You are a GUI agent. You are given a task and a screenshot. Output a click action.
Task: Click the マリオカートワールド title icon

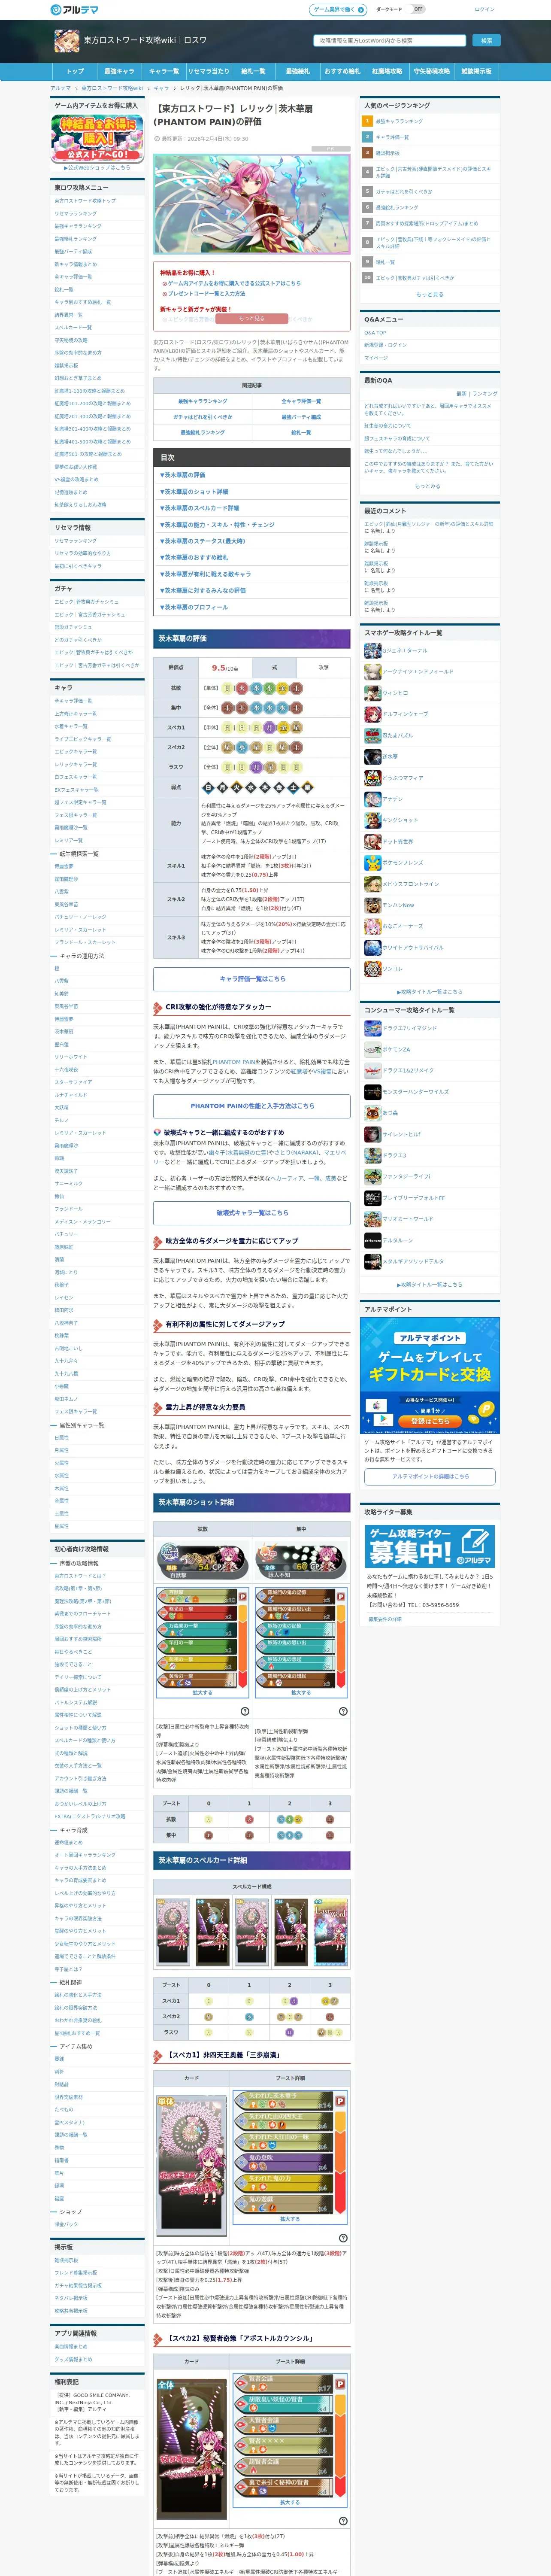coord(372,1219)
